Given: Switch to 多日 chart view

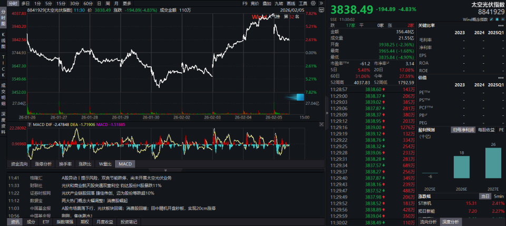Looking at the screenshot, I should [25, 3].
